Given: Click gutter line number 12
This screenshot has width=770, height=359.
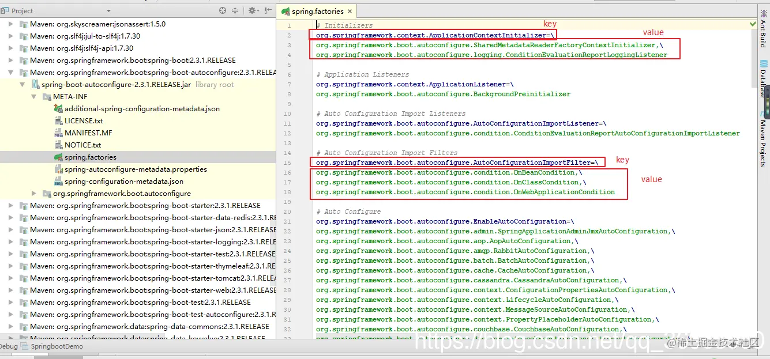Looking at the screenshot, I should coord(287,133).
